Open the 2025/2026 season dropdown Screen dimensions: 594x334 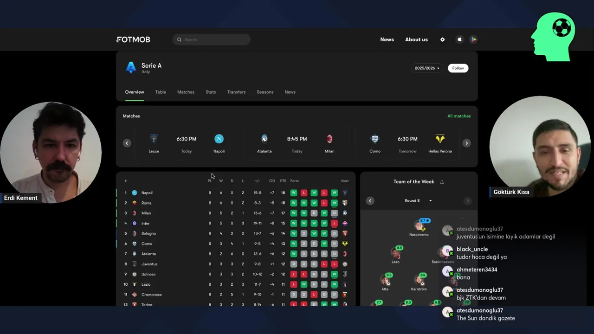(427, 68)
